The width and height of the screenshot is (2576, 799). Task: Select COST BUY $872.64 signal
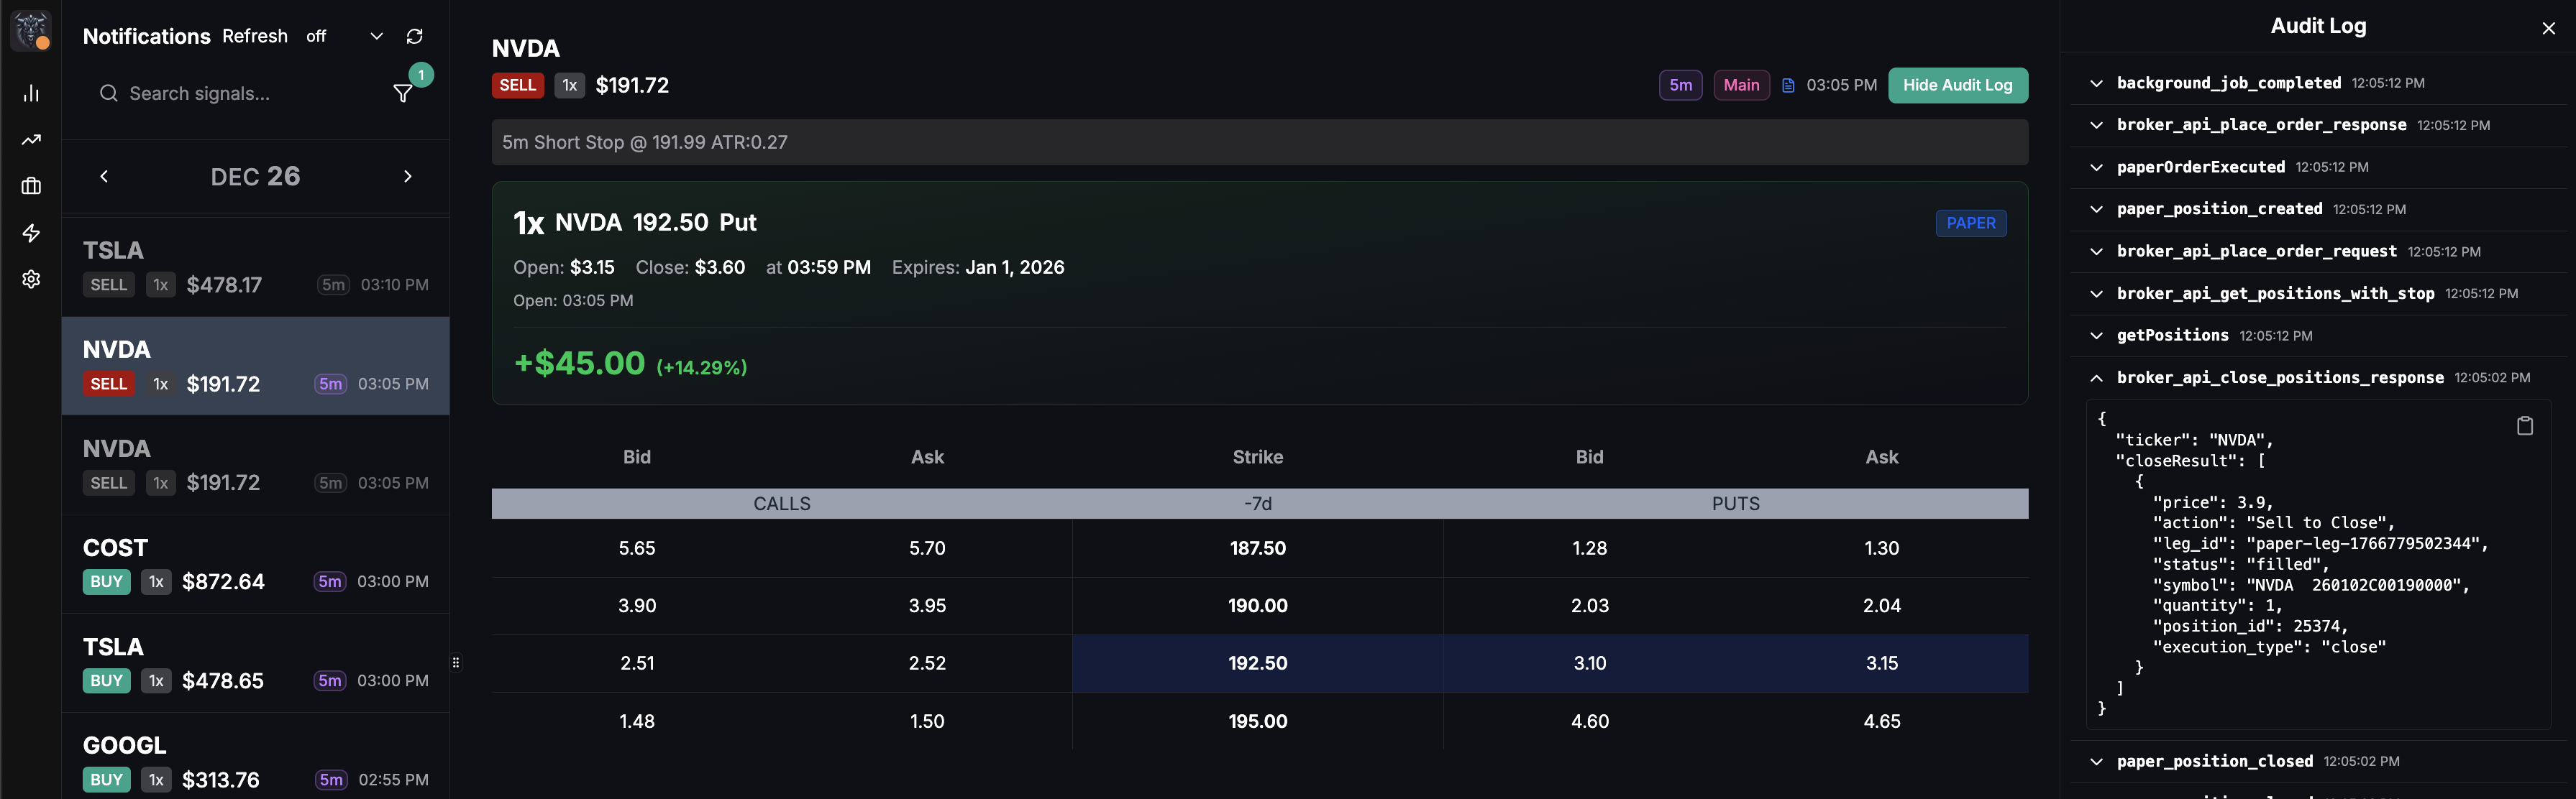pos(256,563)
